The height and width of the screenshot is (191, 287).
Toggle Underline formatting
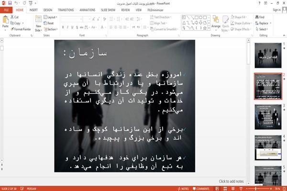pyautogui.click(x=72, y=27)
